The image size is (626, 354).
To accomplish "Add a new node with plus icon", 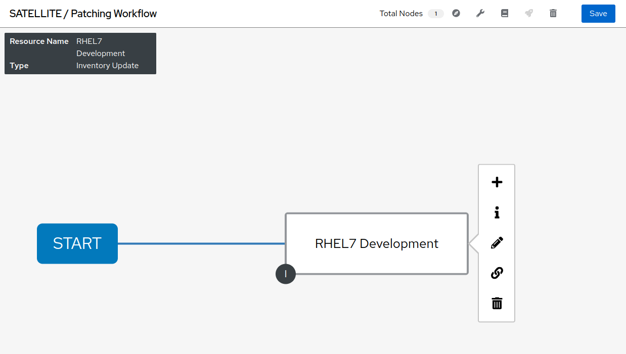I will (x=497, y=182).
